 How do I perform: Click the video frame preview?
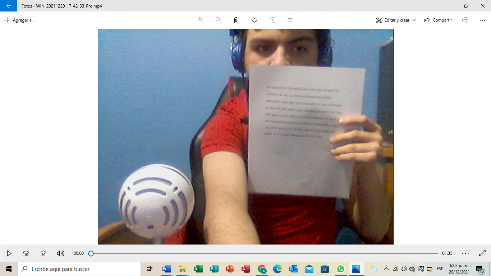246,137
